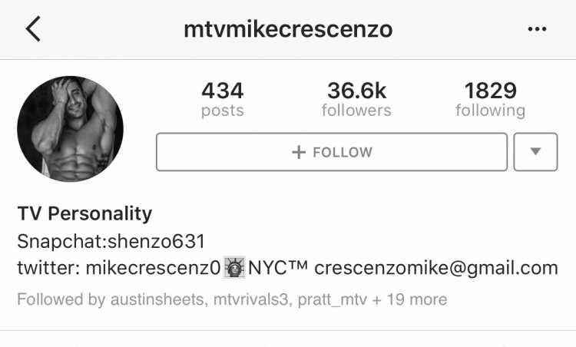View the 434 posts count
Image resolution: width=576 pixels, height=347 pixels.
(223, 100)
